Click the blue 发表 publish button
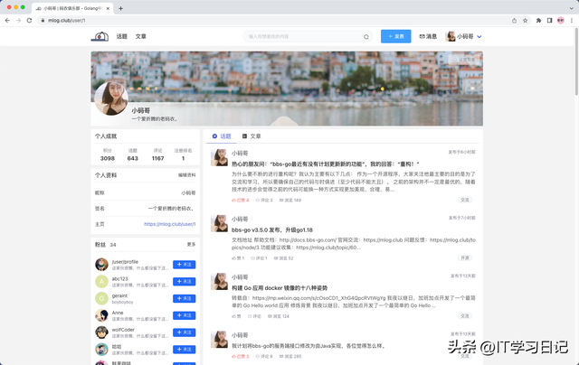 coord(396,36)
